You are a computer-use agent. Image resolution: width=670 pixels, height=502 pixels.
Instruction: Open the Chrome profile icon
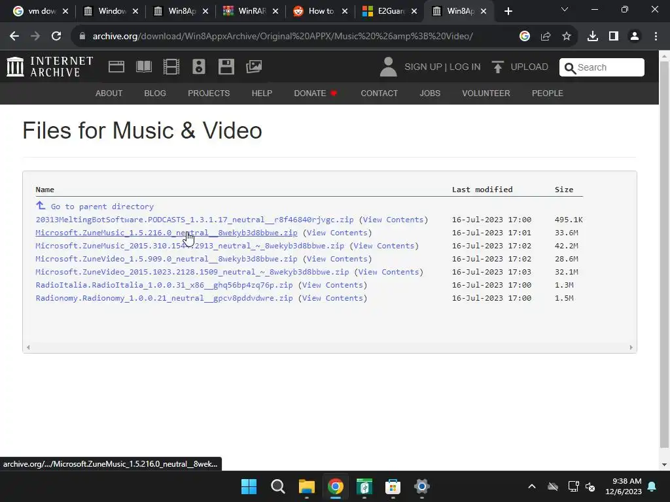coord(635,37)
